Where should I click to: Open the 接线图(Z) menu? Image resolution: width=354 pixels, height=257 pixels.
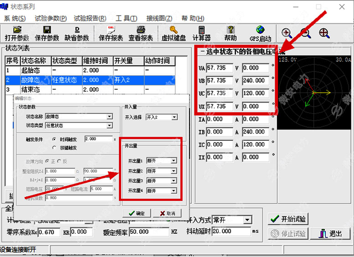click(x=159, y=18)
